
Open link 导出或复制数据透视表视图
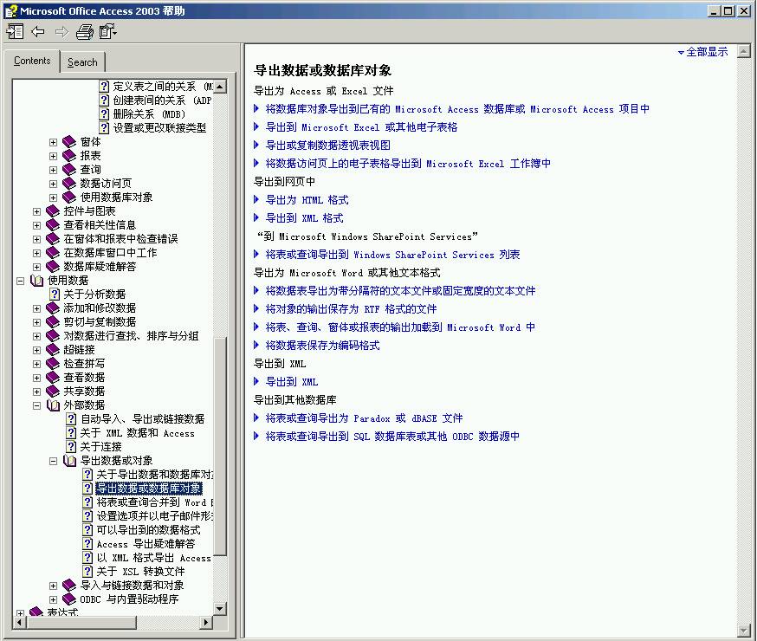(328, 146)
